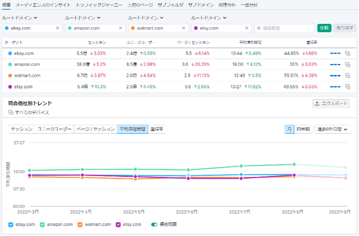Viewport: 359px width, 236px height.
Task: Click amazon.com sessions value 38.9億
Action: point(83,64)
